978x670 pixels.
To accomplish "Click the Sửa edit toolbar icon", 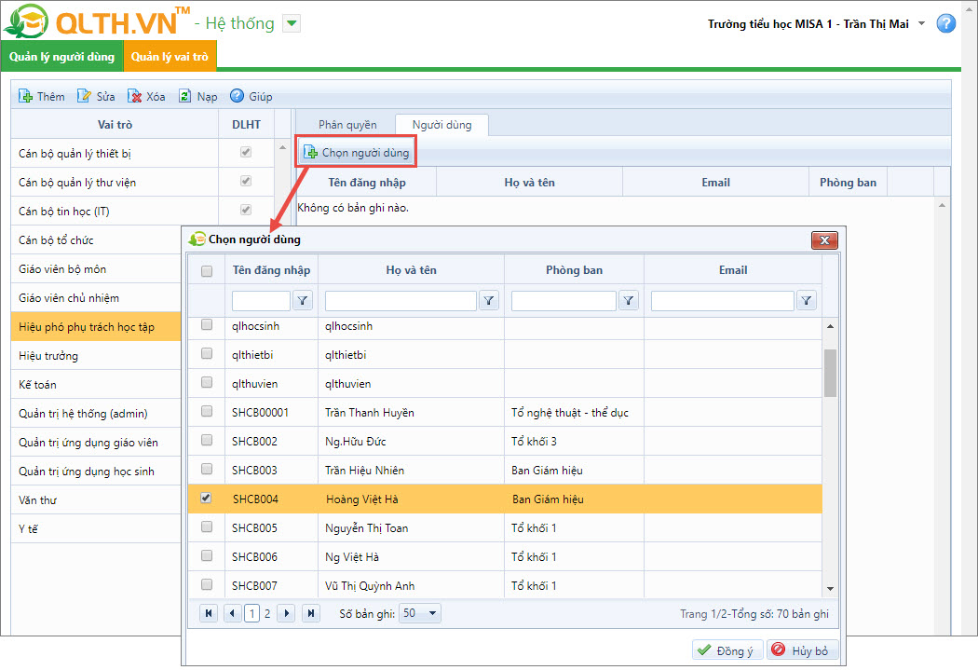I will point(85,96).
